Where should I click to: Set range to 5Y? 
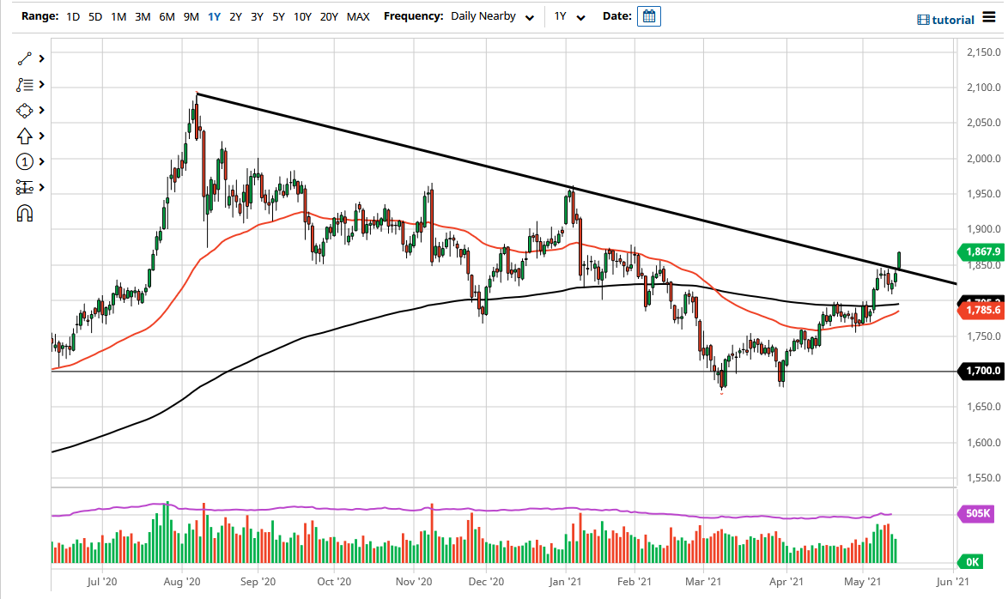[x=278, y=16]
